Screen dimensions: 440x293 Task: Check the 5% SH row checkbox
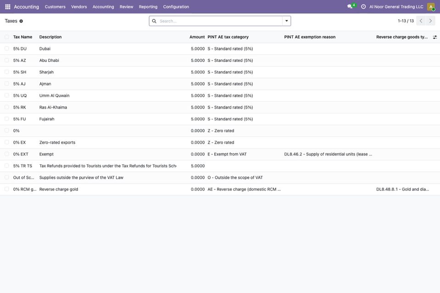pos(7,72)
